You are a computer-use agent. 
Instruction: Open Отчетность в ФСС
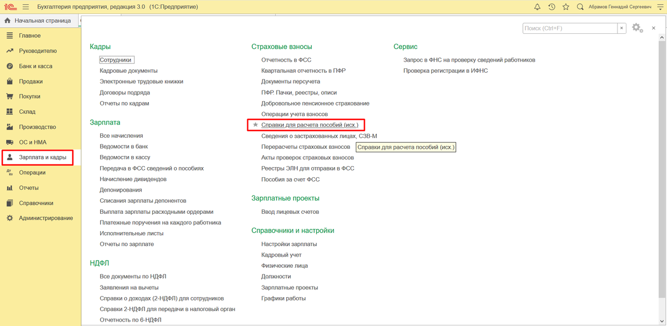[287, 59]
